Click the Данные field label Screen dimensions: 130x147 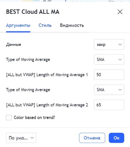click(x=13, y=45)
